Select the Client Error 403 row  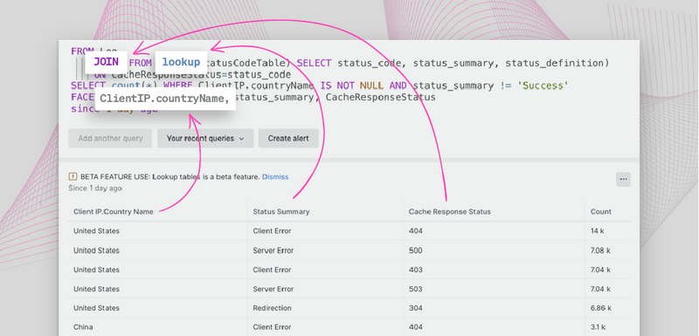pyautogui.click(x=349, y=270)
